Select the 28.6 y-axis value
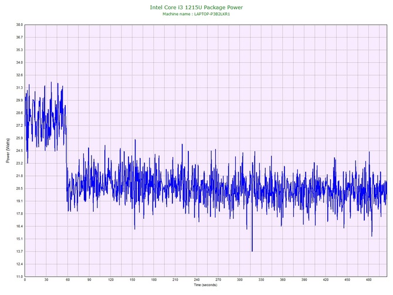This screenshot has height=295, width=393. point(19,113)
